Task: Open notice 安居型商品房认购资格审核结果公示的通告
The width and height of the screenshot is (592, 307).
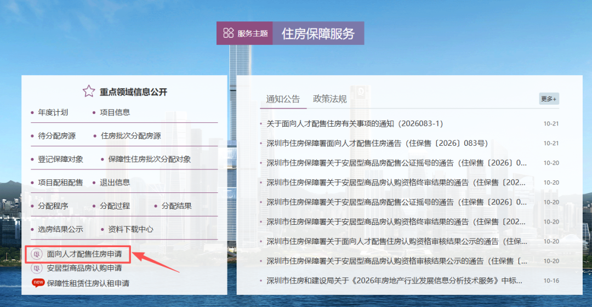Action: click(x=397, y=261)
